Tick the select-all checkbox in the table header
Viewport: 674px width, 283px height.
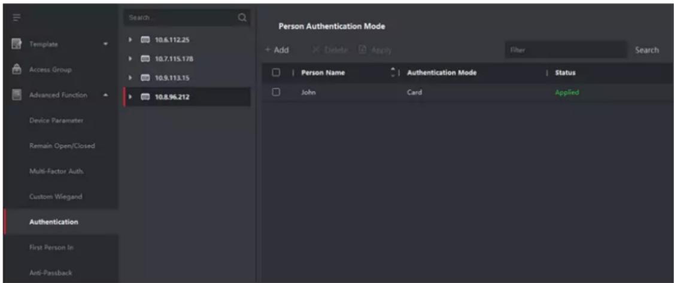click(x=276, y=72)
